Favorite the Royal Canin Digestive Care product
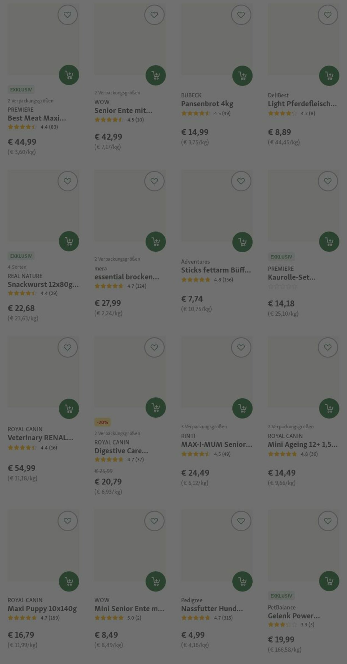The height and width of the screenshot is (664, 347). tap(154, 347)
